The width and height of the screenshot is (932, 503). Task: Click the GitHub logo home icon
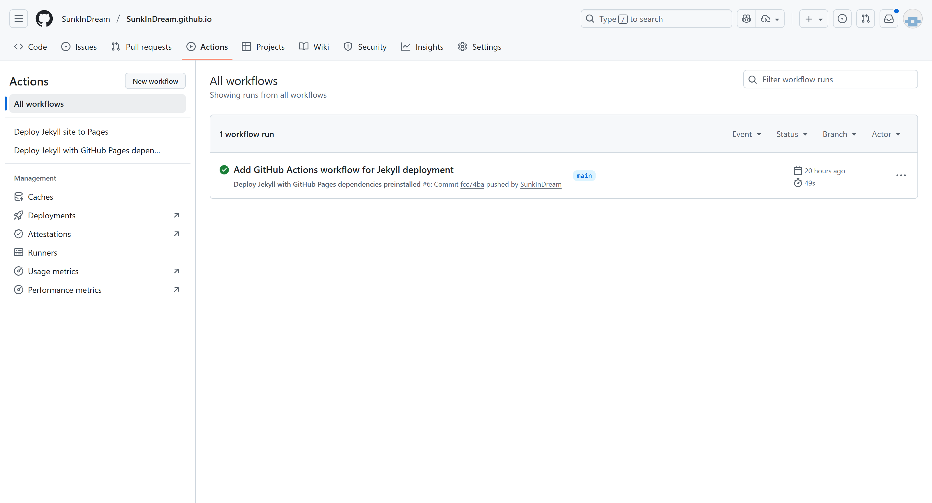pos(44,19)
